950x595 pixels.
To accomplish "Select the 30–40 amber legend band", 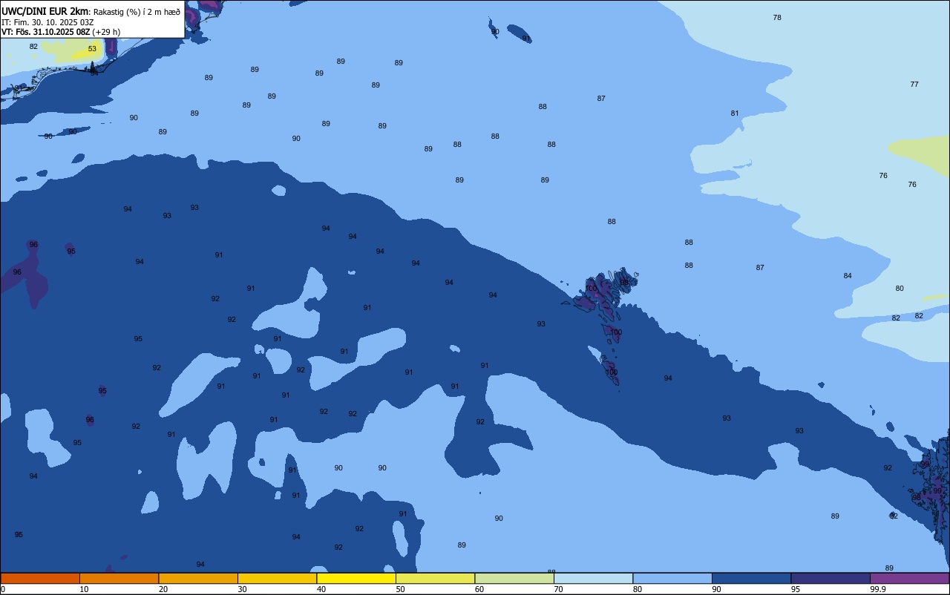I will coord(277,578).
